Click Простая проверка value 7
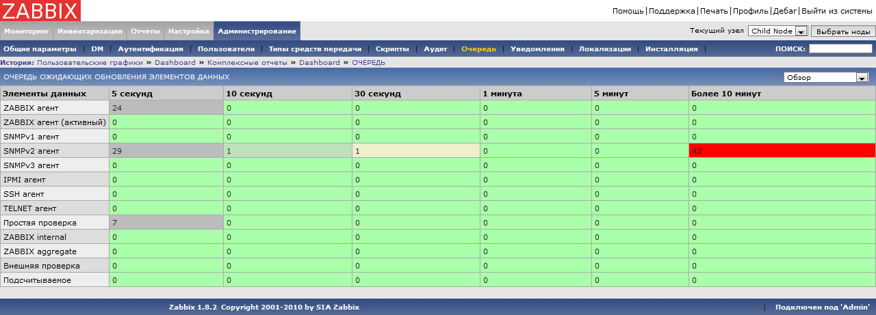The image size is (876, 315). [114, 223]
